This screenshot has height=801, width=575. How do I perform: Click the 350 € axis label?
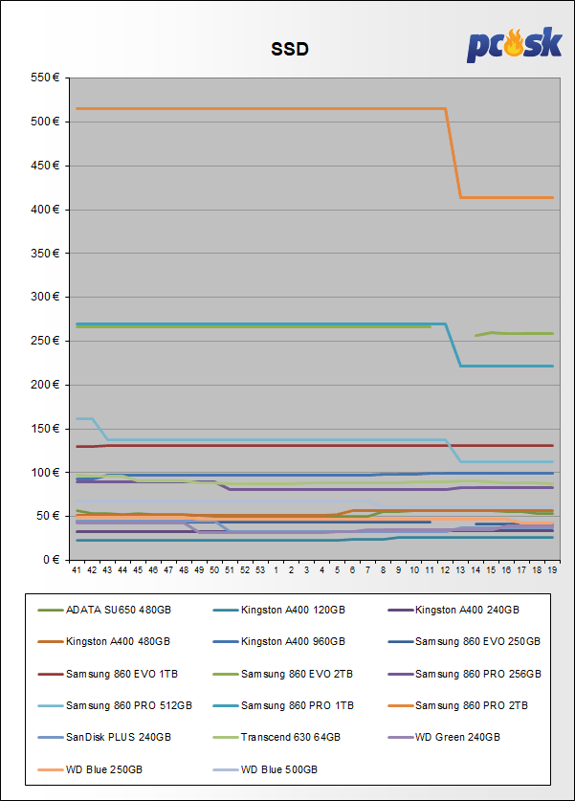click(x=45, y=254)
